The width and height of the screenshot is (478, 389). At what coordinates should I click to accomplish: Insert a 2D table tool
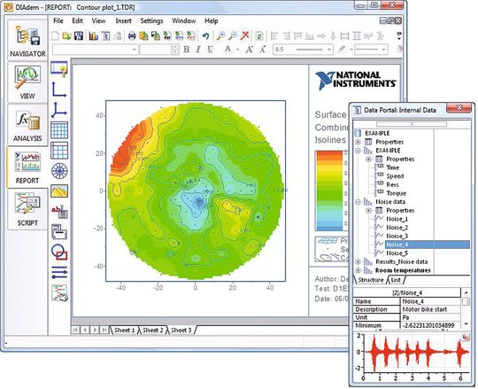point(59,130)
